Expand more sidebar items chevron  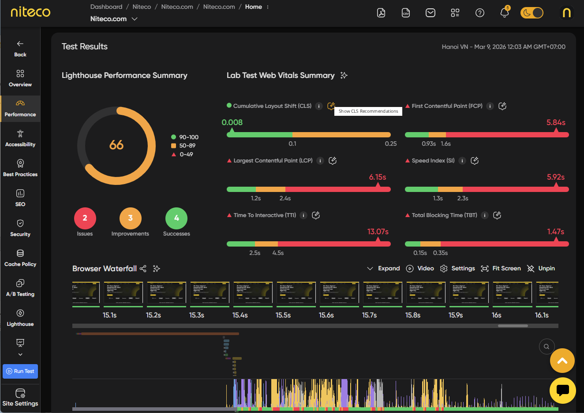20,354
